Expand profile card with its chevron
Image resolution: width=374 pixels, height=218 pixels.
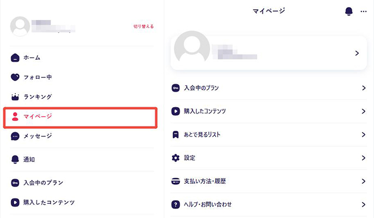pos(357,53)
